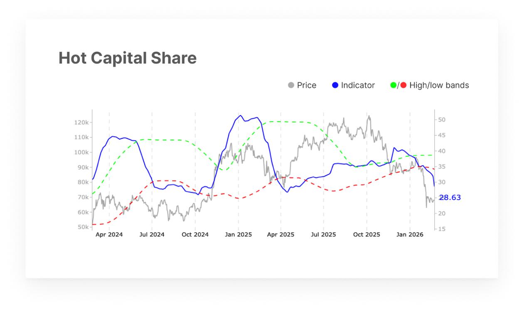Click the red low band legend dot
This screenshot has height=311, width=532.
(403, 85)
